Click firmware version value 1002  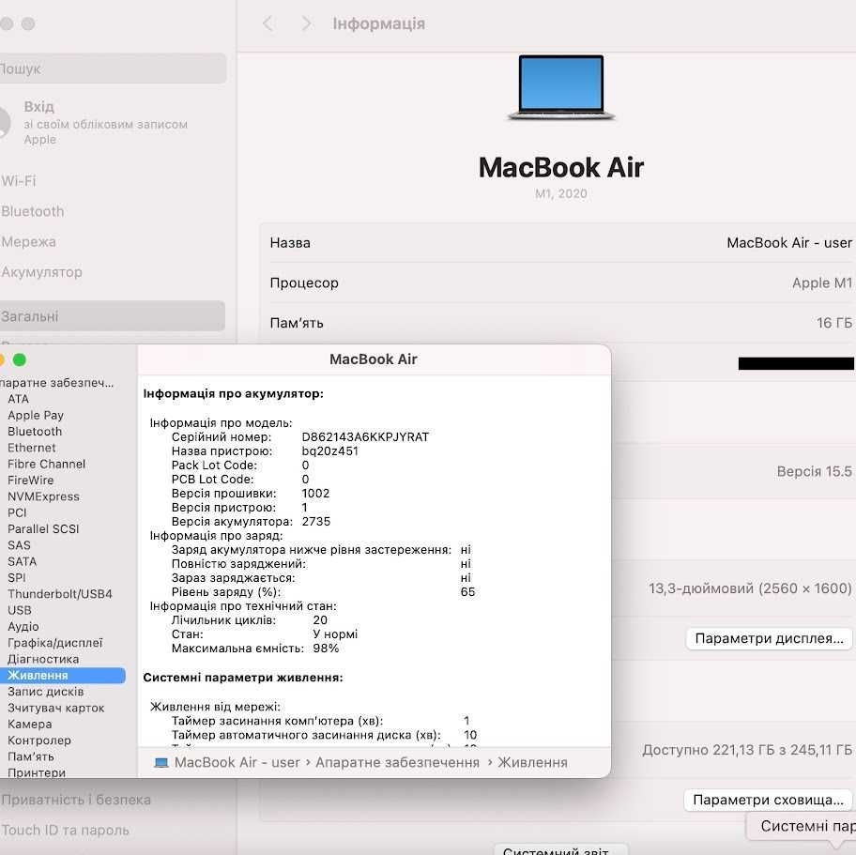click(315, 493)
